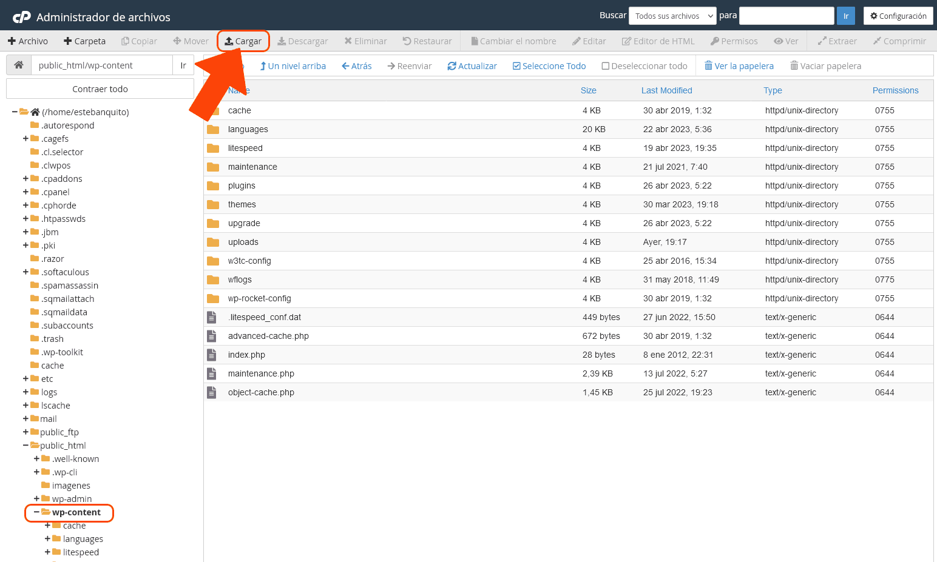Create a new file with Archivo

(28, 41)
